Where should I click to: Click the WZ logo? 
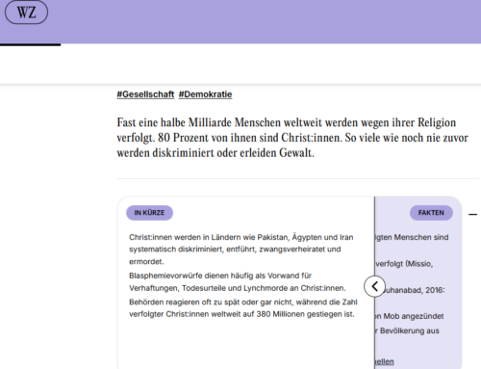point(26,13)
